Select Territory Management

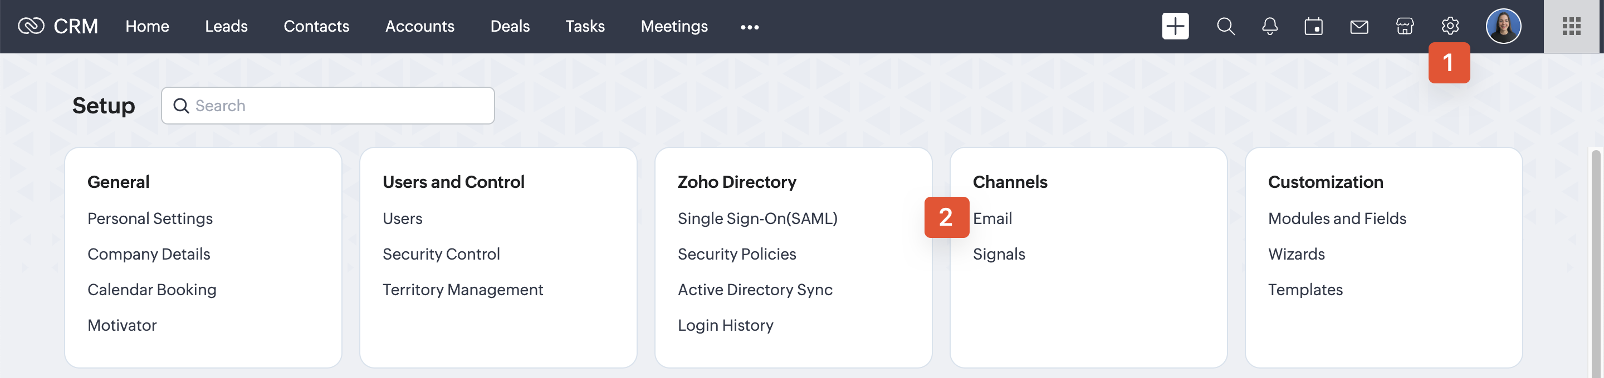[x=462, y=290]
